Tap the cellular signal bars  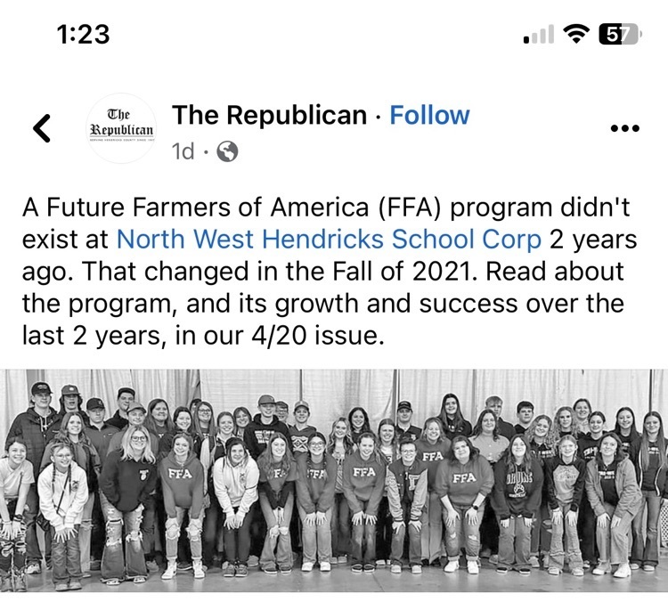pyautogui.click(x=539, y=35)
